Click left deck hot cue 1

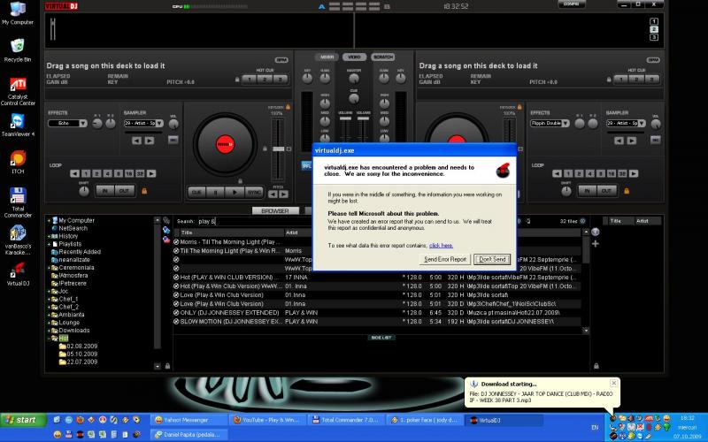pyautogui.click(x=250, y=79)
